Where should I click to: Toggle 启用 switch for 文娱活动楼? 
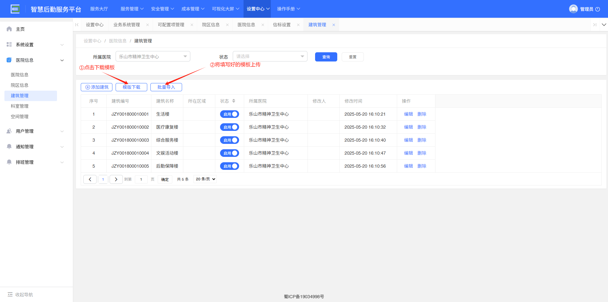click(x=230, y=153)
